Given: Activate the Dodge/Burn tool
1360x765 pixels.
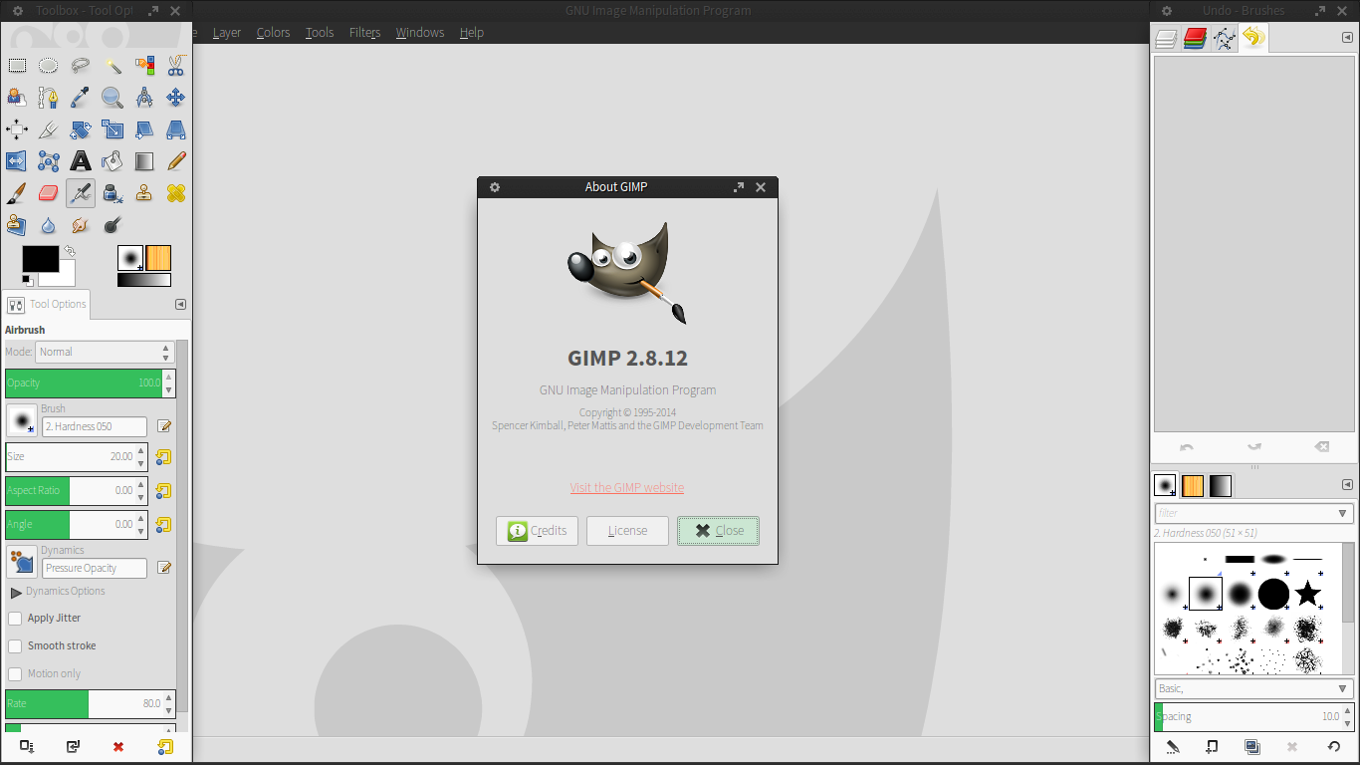Looking at the screenshot, I should 113,225.
